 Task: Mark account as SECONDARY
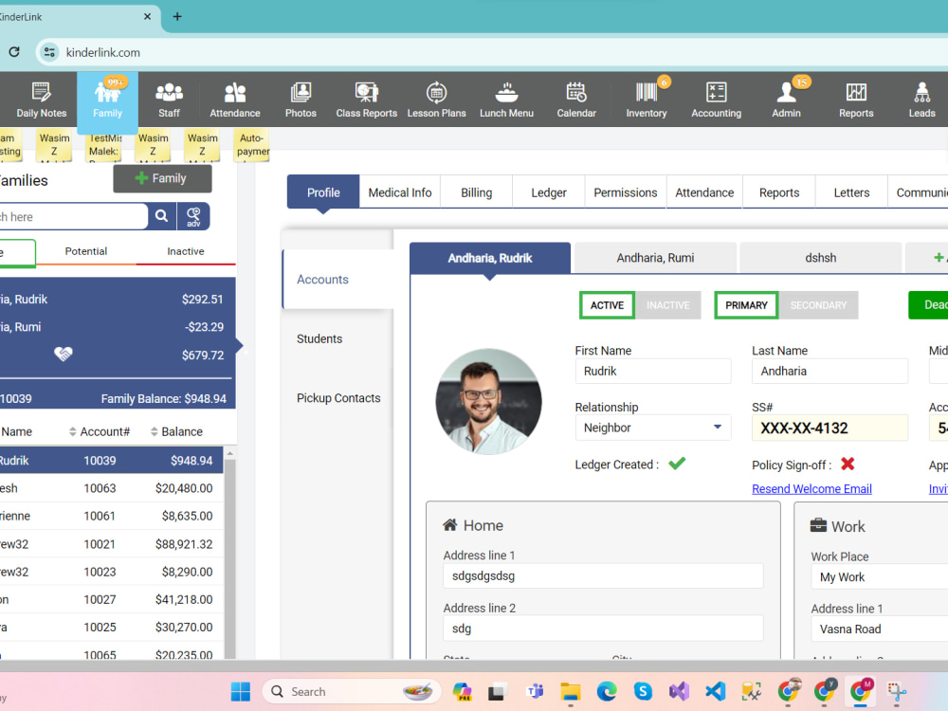(818, 305)
